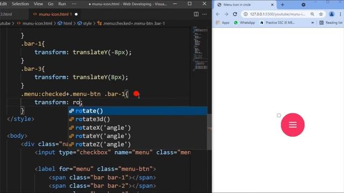Go back in the browser
Viewport: 344px width, 193px height.
point(218,14)
